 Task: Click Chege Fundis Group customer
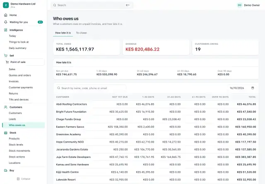click(68, 119)
